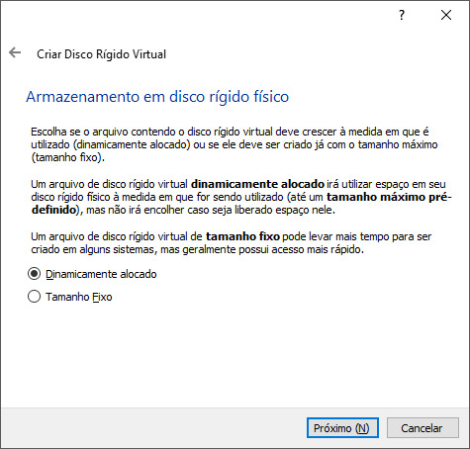Click the Criar Disco Rígido Virtual title text
The width and height of the screenshot is (470, 449).
click(x=101, y=54)
